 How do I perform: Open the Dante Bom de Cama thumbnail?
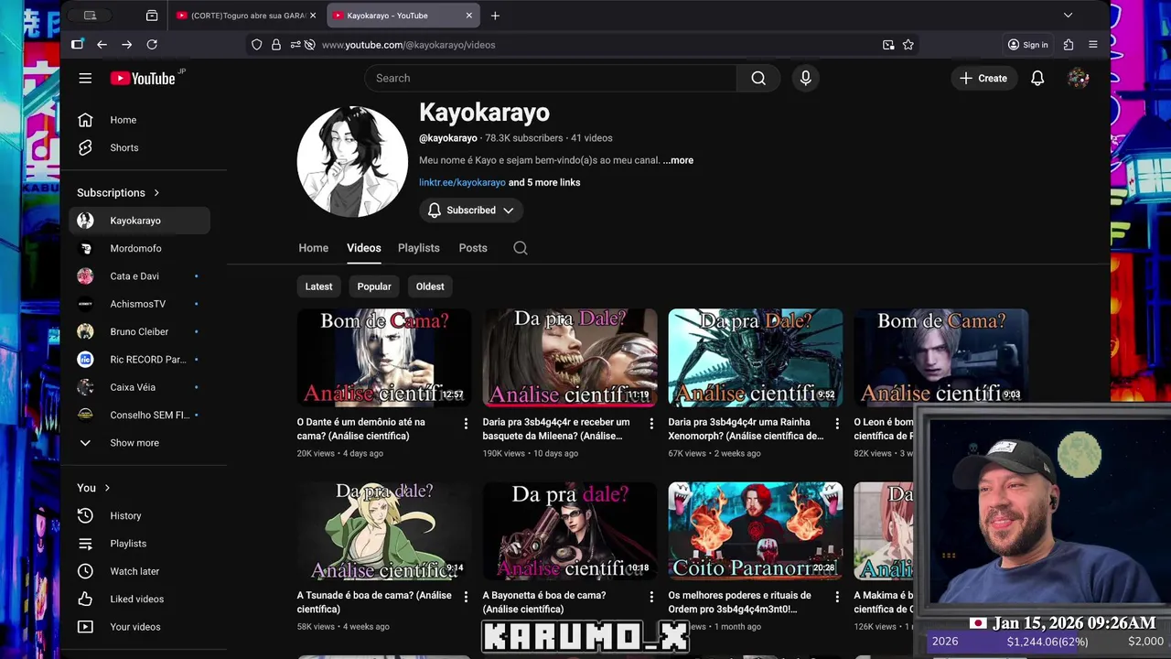click(x=384, y=358)
